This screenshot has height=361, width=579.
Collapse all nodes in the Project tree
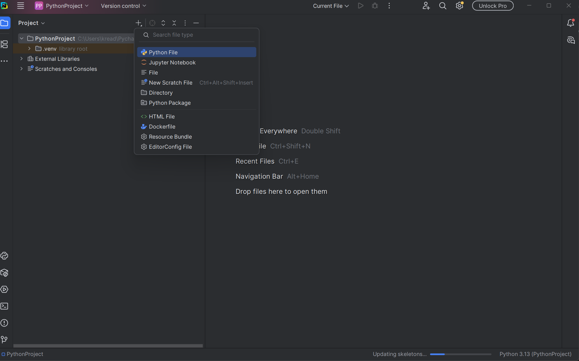pyautogui.click(x=174, y=23)
